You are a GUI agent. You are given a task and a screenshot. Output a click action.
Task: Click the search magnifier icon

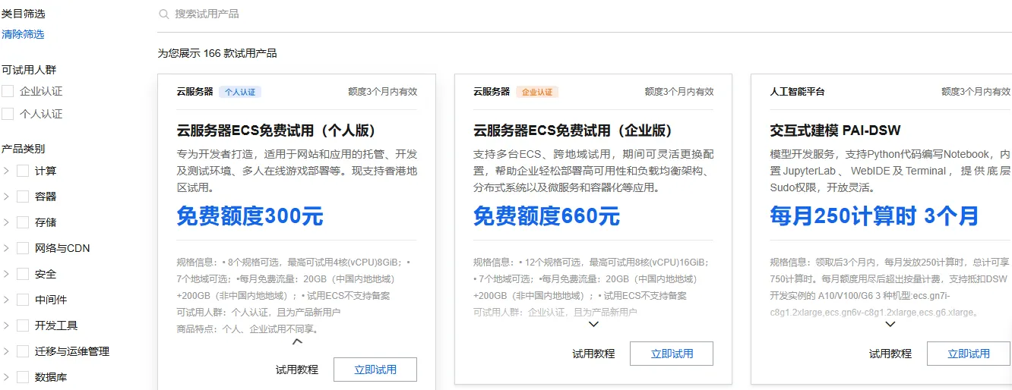click(x=164, y=14)
